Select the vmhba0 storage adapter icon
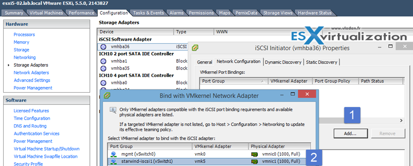413x166 pixels. [x=103, y=83]
